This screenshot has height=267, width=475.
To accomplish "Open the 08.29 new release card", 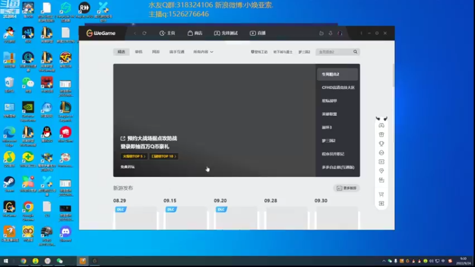I will (136, 217).
